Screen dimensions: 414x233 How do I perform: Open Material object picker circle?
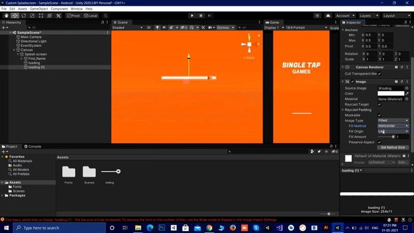[x=407, y=99]
